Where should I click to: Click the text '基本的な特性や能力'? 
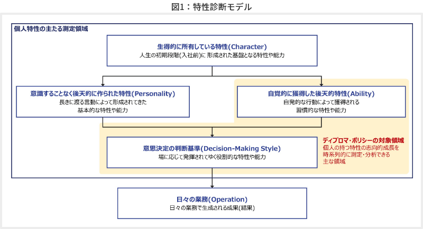click(x=103, y=110)
